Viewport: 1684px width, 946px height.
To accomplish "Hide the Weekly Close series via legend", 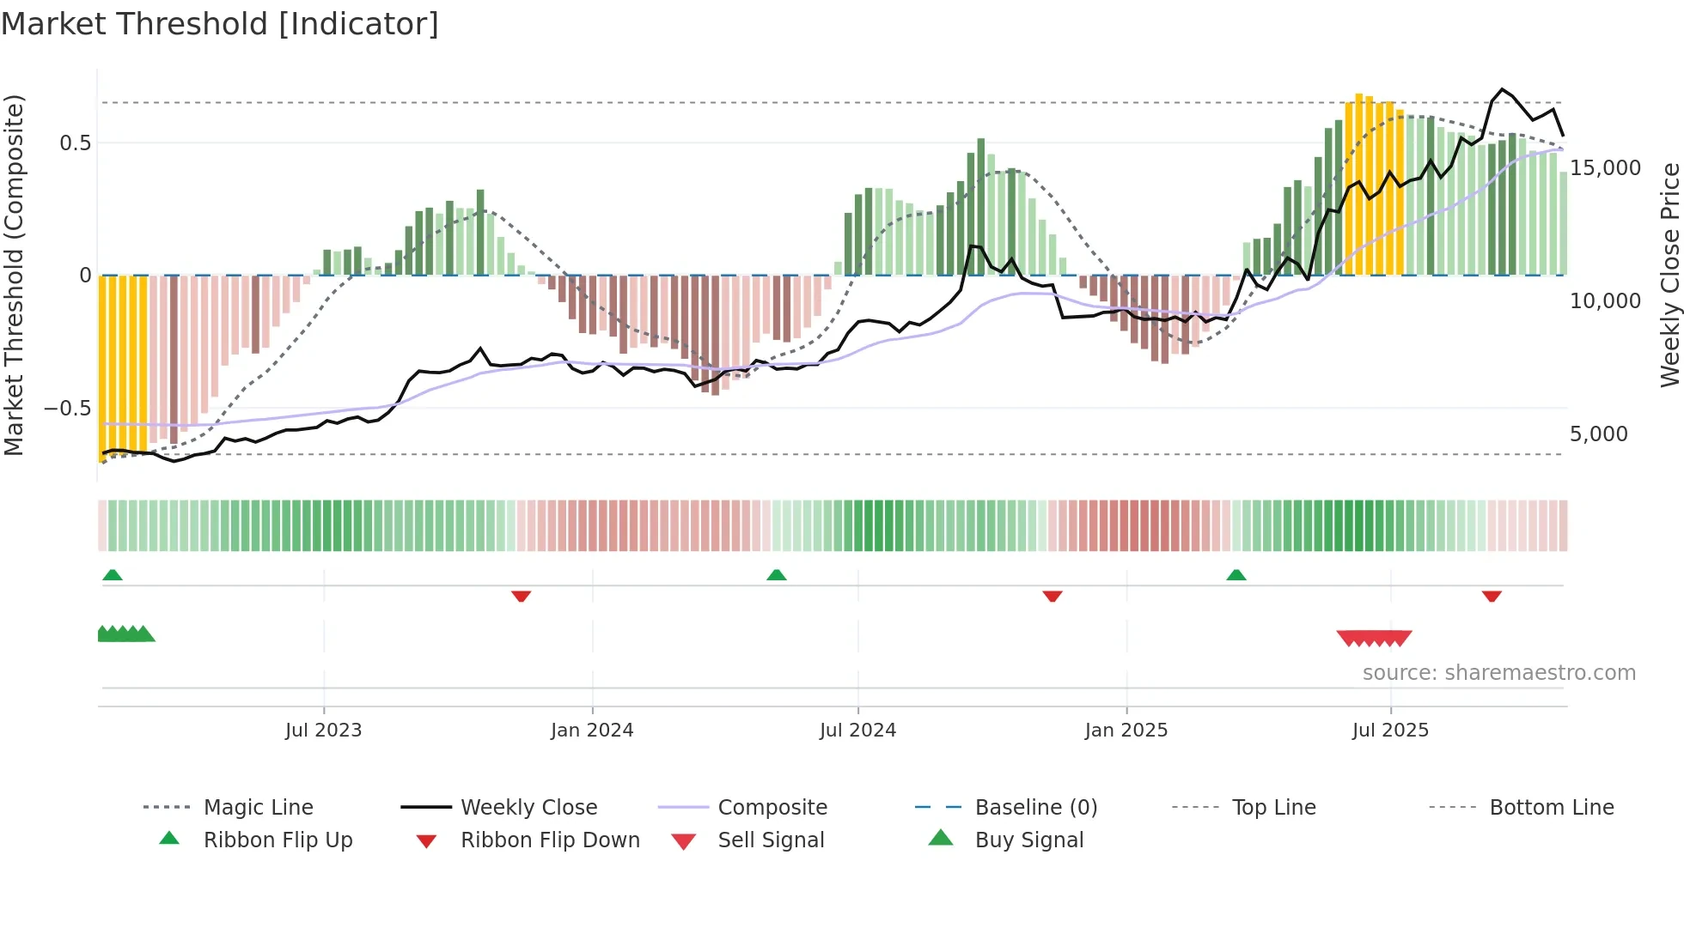I will (528, 808).
